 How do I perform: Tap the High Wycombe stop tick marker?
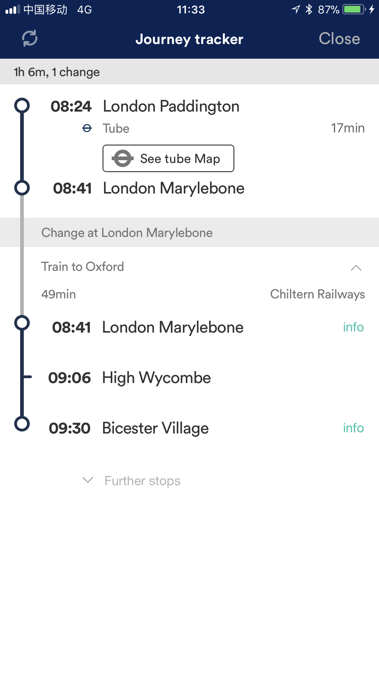(x=27, y=377)
